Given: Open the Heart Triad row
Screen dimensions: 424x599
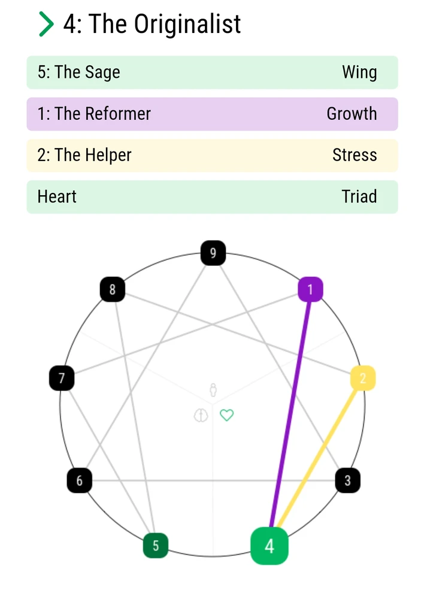Looking at the screenshot, I should click(x=213, y=196).
